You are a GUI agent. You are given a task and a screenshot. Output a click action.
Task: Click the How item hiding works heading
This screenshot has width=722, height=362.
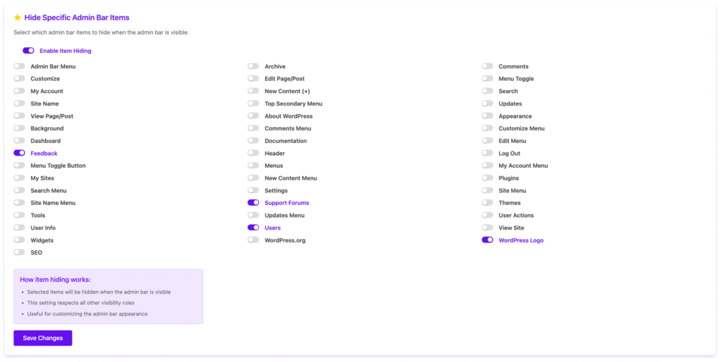pyautogui.click(x=55, y=280)
